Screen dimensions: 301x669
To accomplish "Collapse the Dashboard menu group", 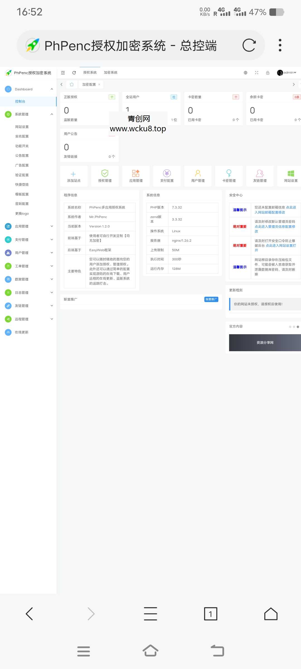I will tap(28, 89).
